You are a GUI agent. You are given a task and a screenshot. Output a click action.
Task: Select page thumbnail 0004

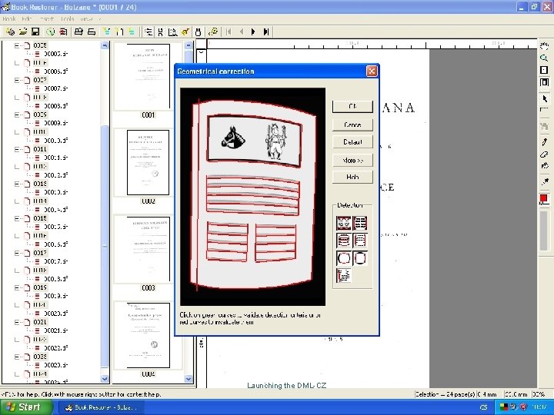148,335
